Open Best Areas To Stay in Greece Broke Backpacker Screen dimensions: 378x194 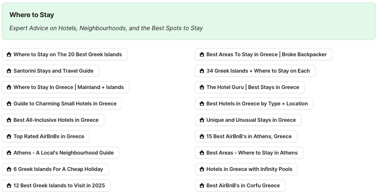(266, 54)
